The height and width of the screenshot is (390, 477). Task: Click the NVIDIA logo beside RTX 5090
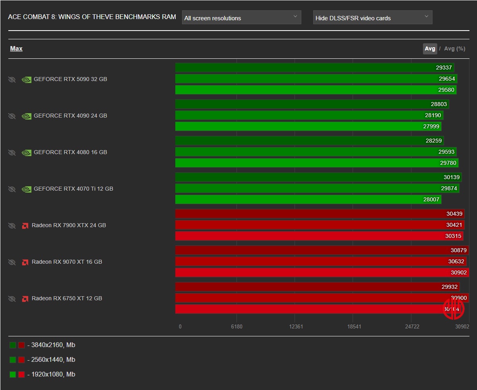[26, 79]
